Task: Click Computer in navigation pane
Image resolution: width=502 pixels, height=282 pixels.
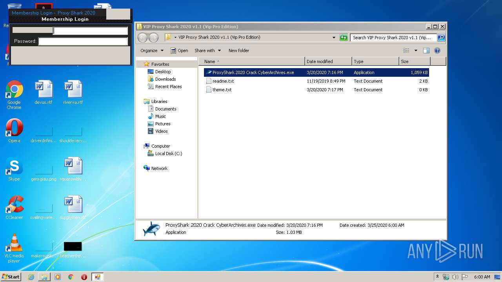Action: tap(160, 146)
